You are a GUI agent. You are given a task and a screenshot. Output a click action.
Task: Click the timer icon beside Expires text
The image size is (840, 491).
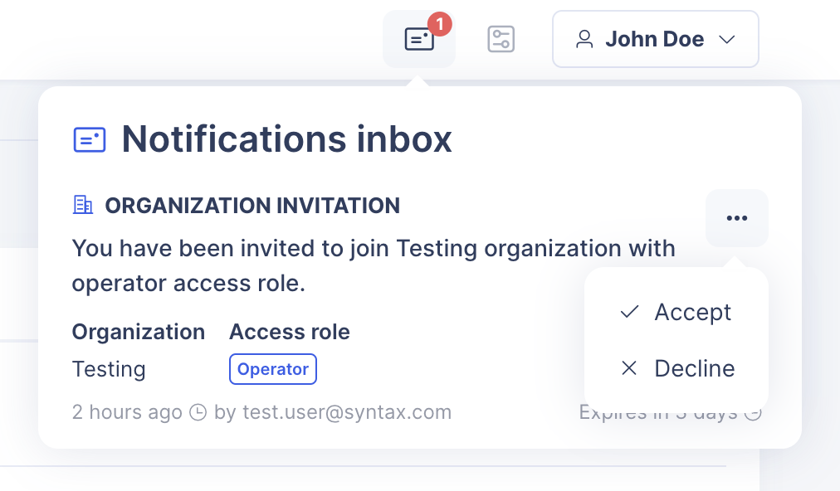click(x=752, y=412)
